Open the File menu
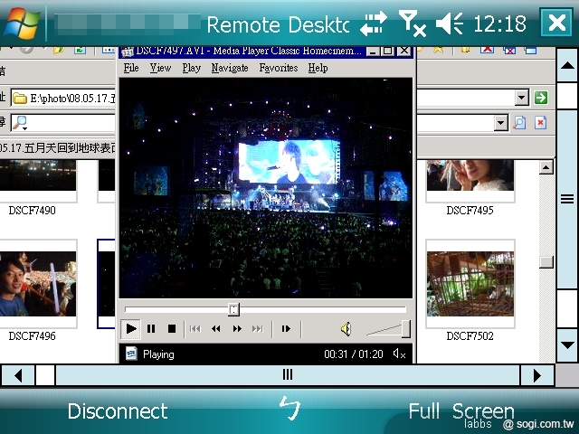This screenshot has width=579, height=434. tap(130, 68)
